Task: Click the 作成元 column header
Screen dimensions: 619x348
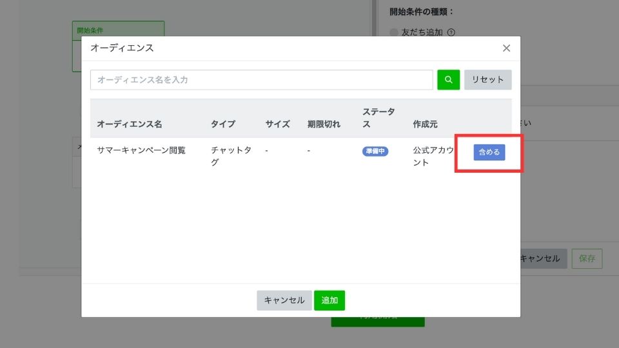Action: (x=426, y=124)
